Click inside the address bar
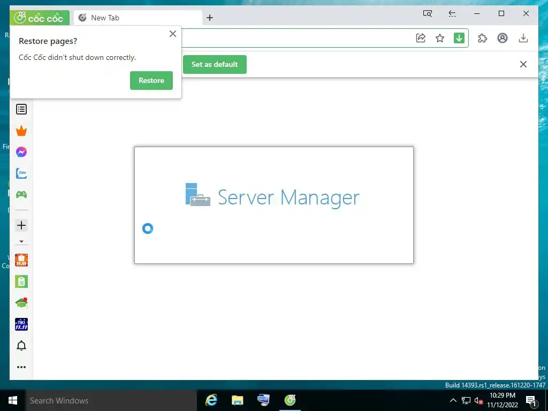 [x=297, y=38]
